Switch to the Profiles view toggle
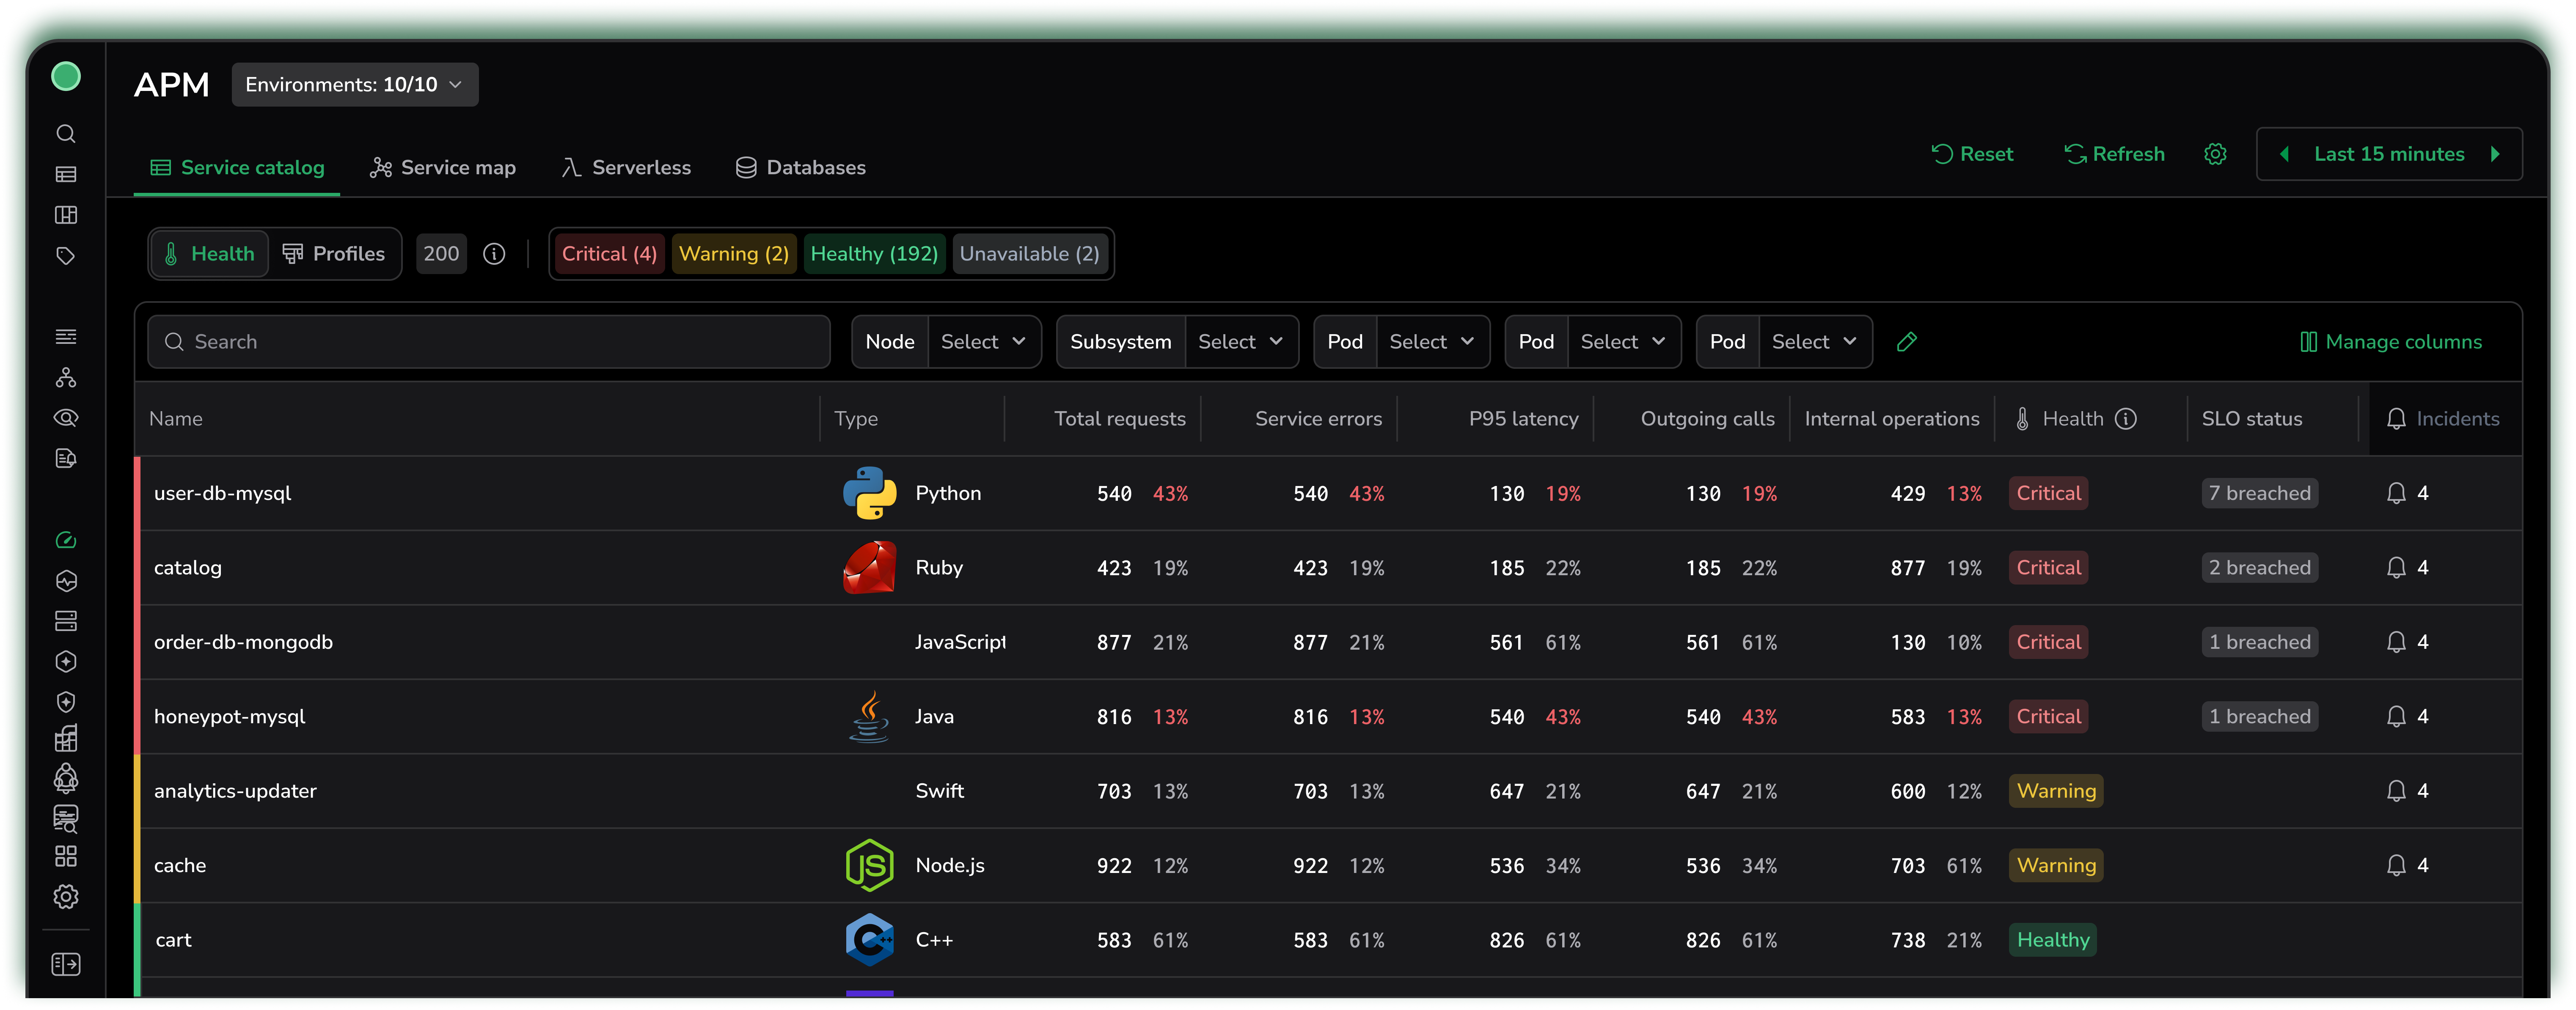The width and height of the screenshot is (2576, 1010). (334, 254)
